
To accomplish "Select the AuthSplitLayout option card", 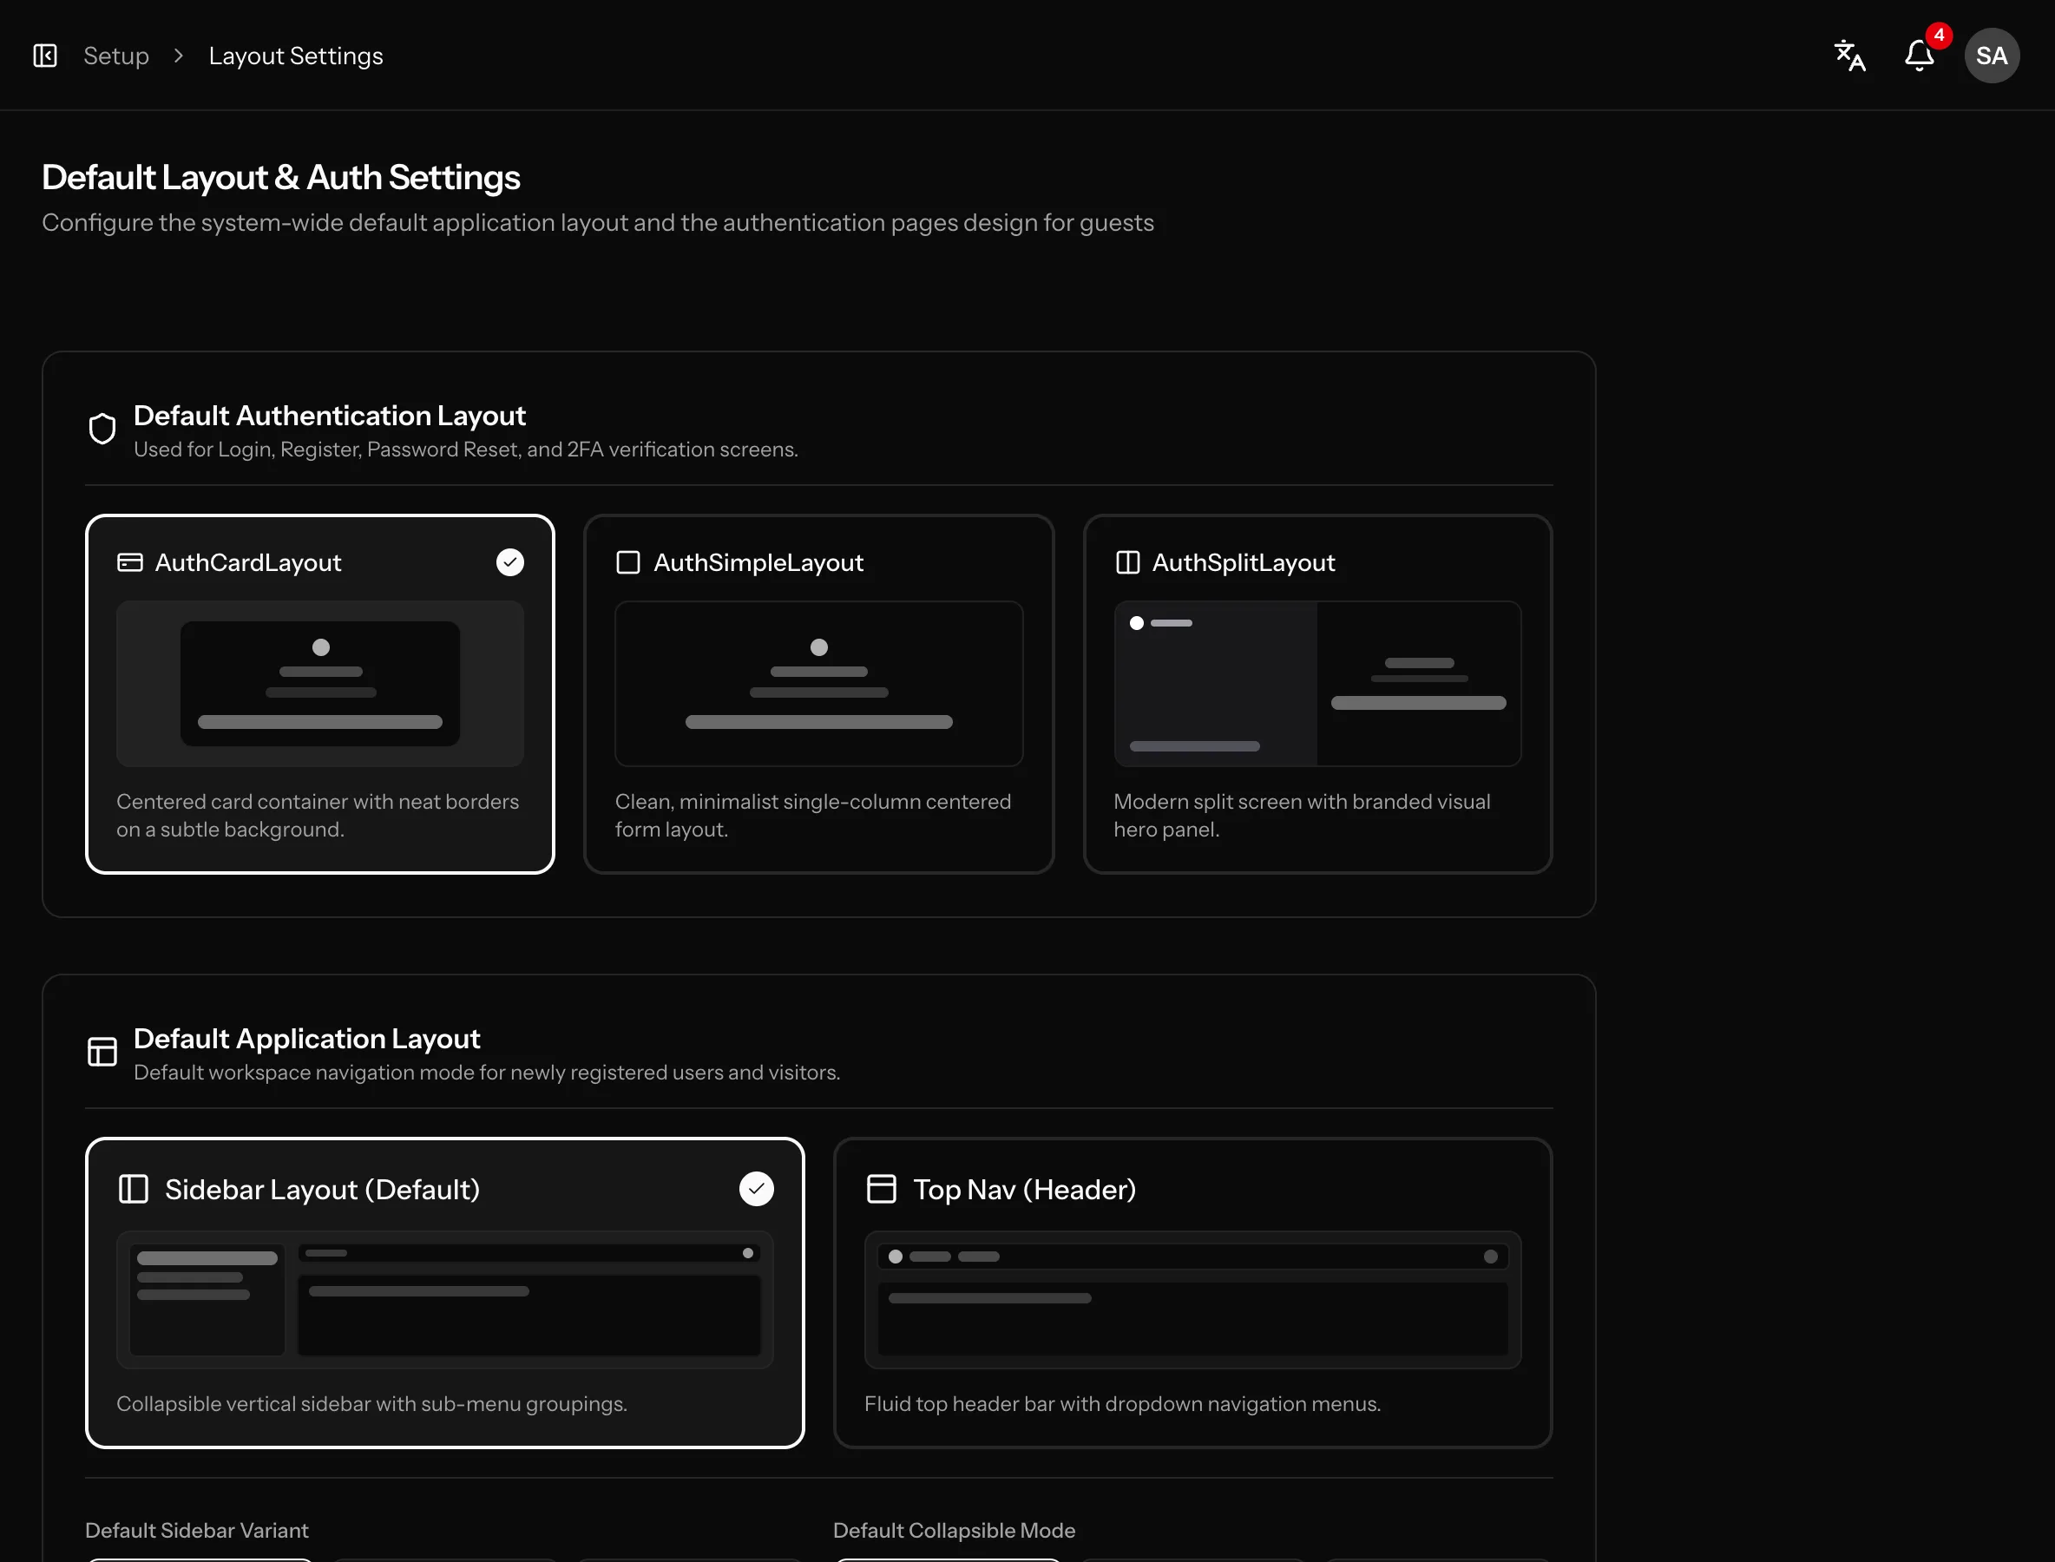I will pos(1317,693).
